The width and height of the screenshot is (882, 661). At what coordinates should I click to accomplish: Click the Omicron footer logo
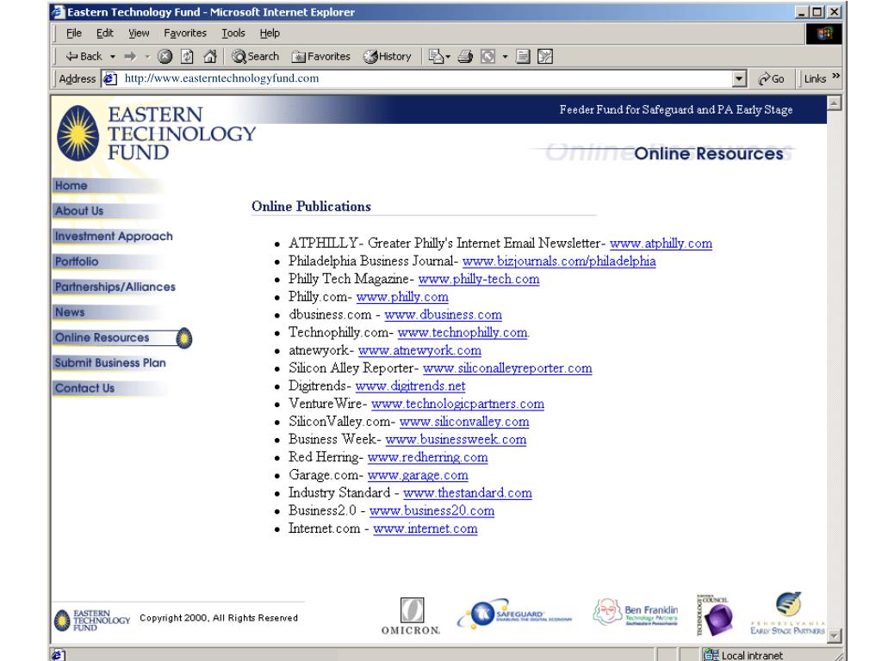(x=411, y=616)
